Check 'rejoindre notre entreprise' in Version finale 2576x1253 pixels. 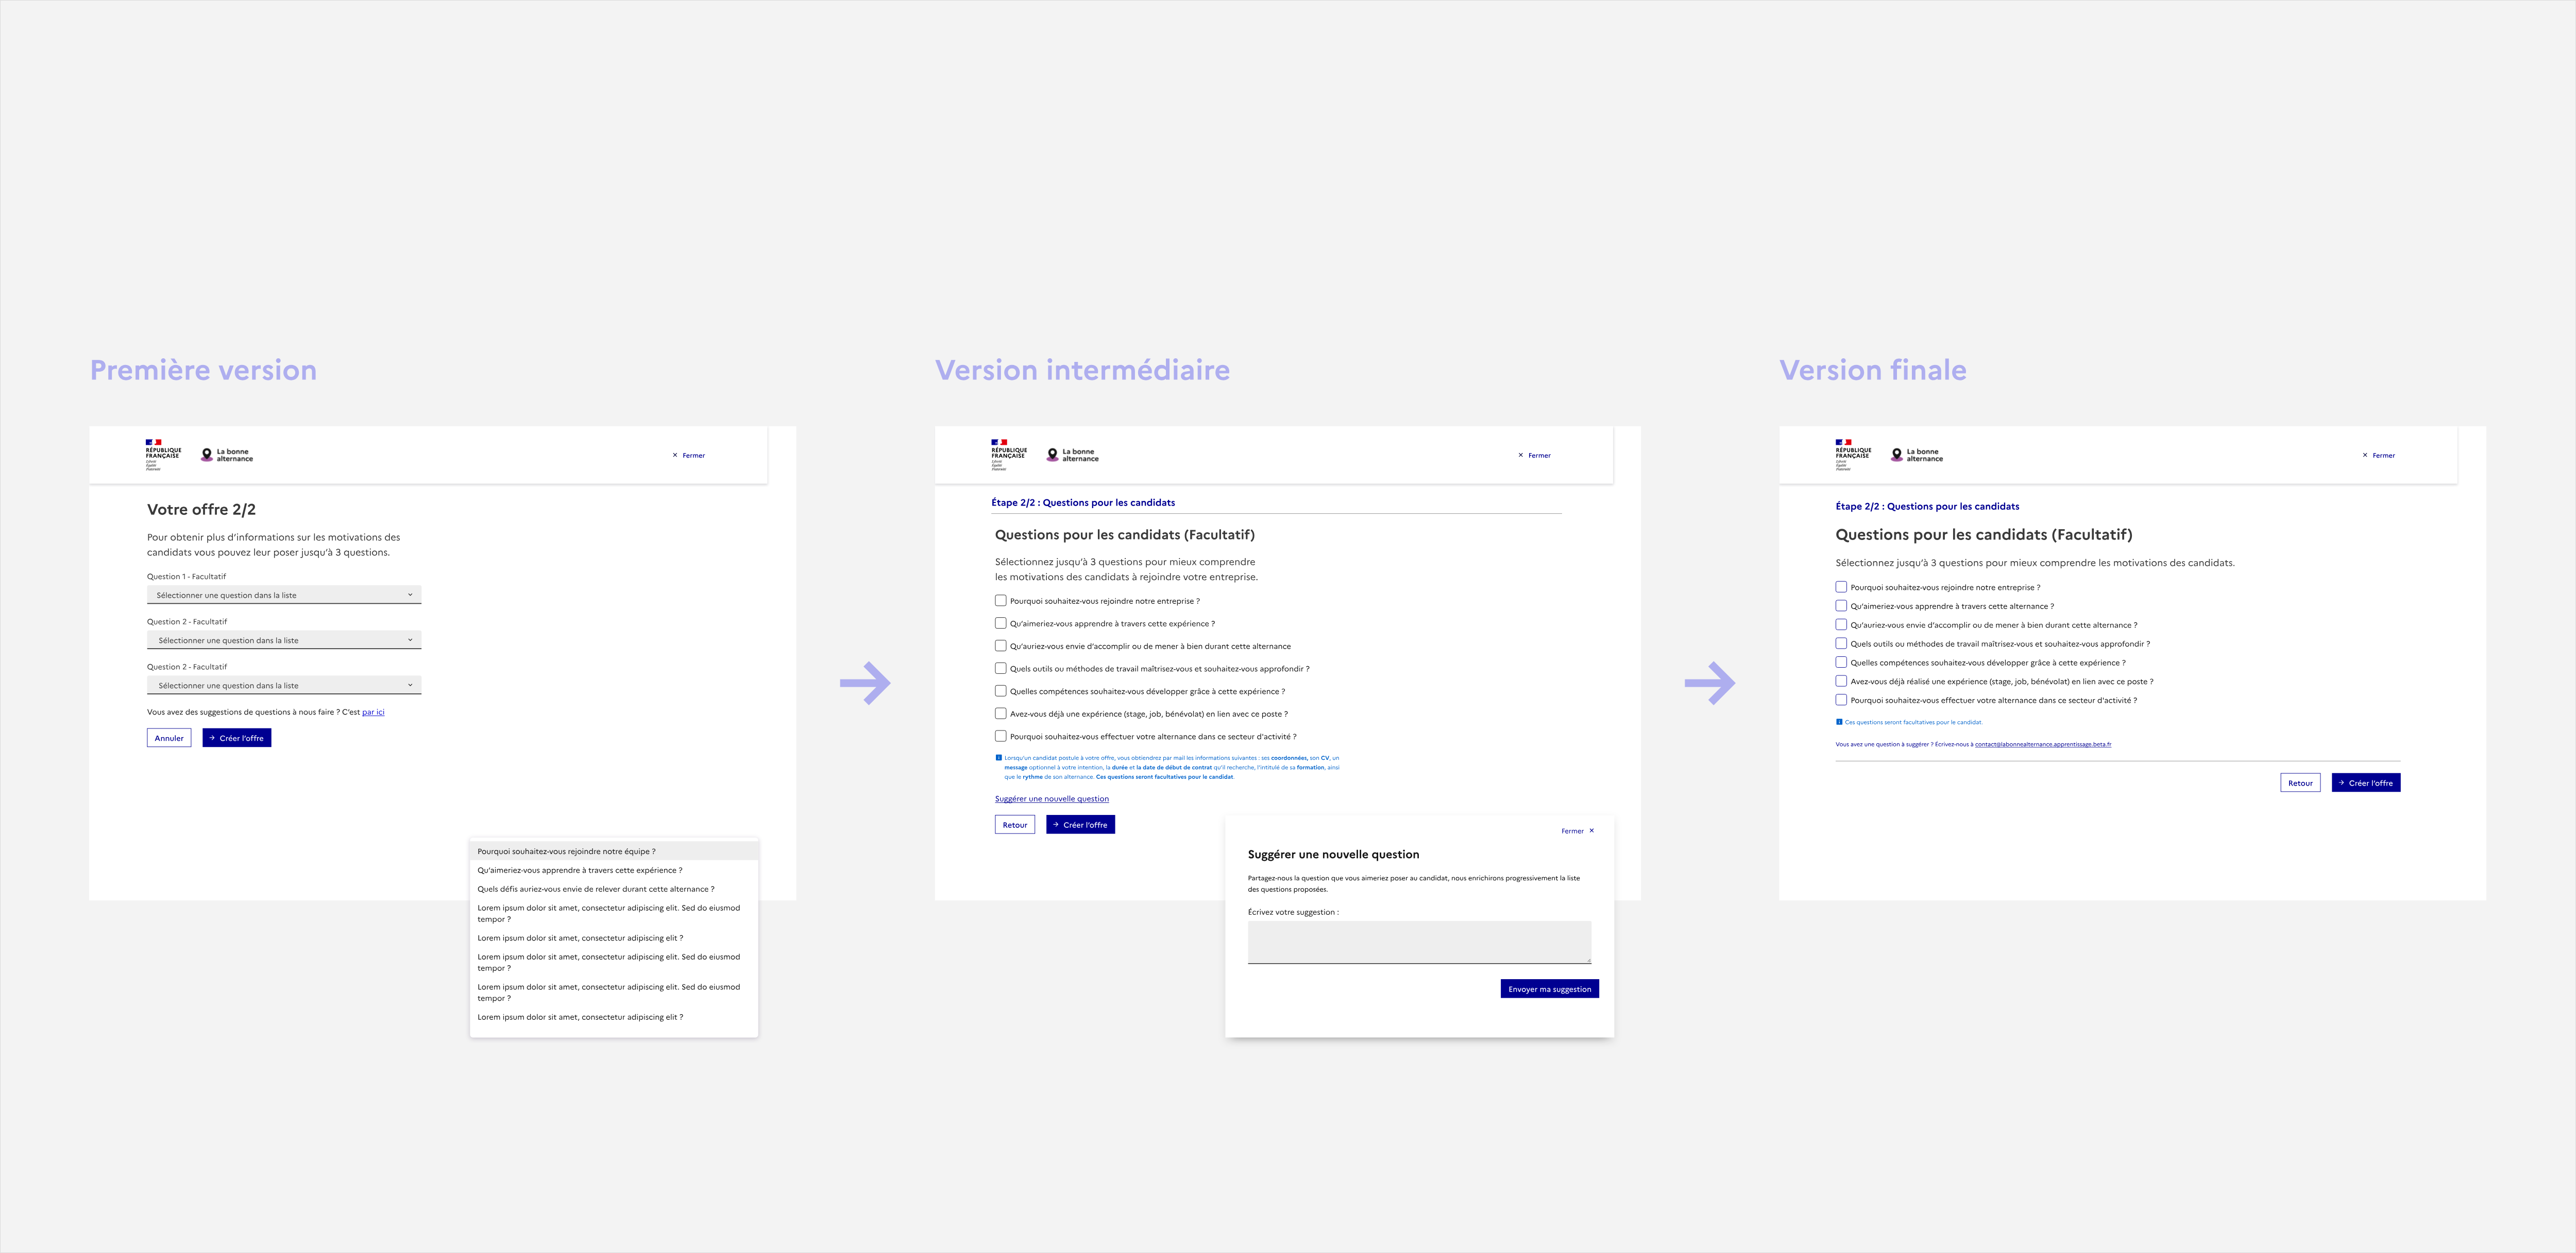(1841, 587)
